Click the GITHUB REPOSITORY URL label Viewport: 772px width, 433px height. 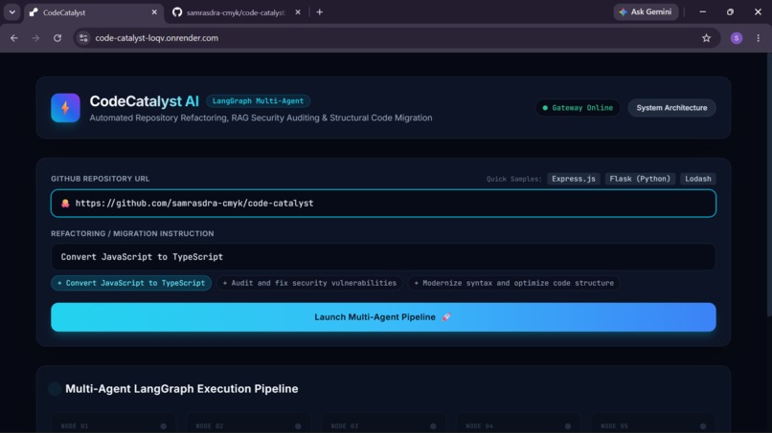pos(101,179)
